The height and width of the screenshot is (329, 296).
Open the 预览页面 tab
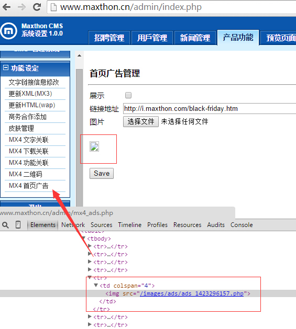tap(278, 38)
